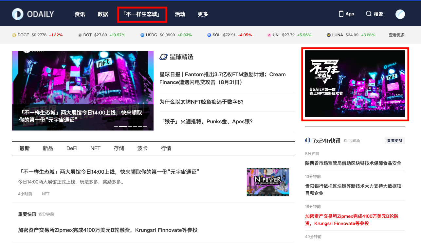Select the 新品 tab
The width and height of the screenshot is (421, 243).
48,148
